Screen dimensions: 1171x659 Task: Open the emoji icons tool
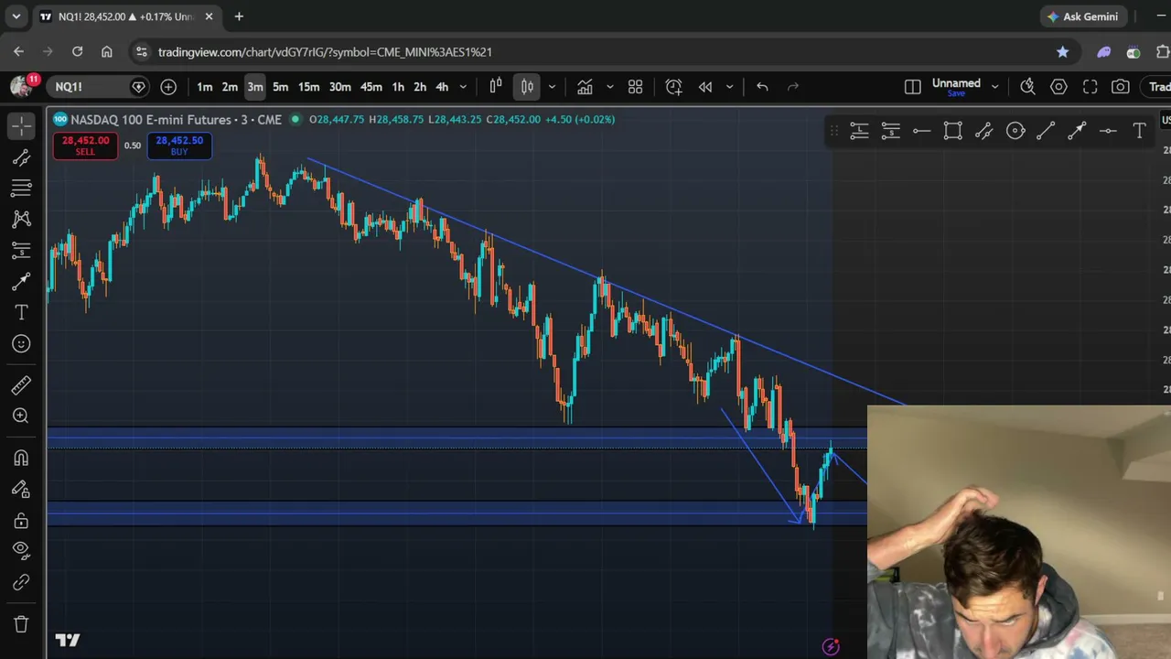tap(21, 344)
